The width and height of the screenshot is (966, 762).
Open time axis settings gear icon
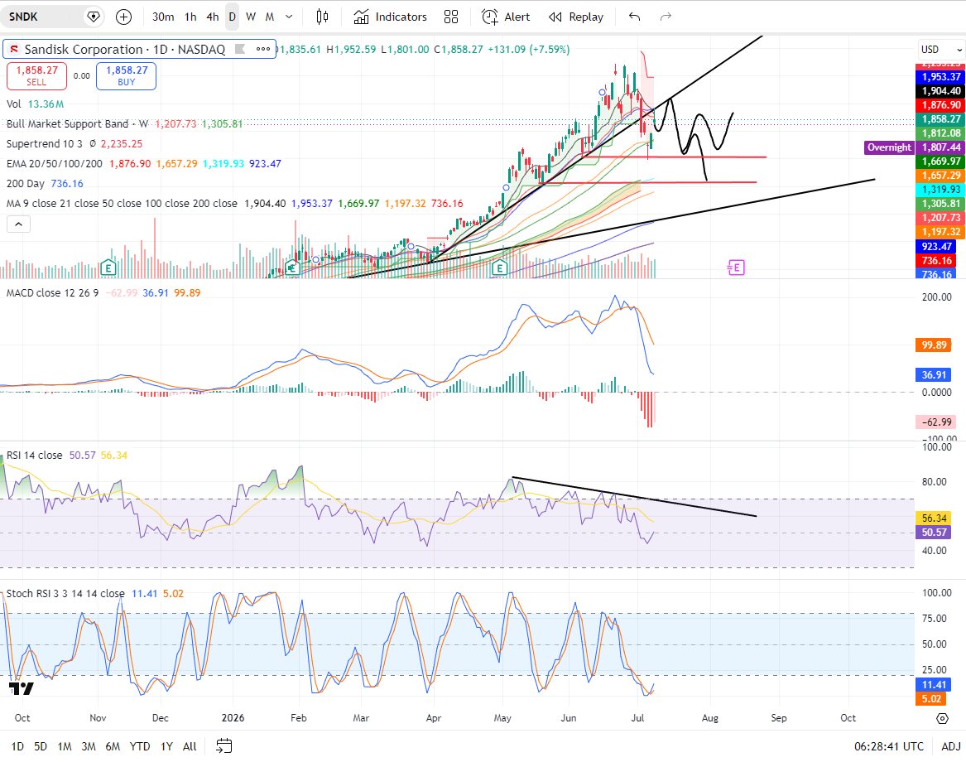coord(942,718)
